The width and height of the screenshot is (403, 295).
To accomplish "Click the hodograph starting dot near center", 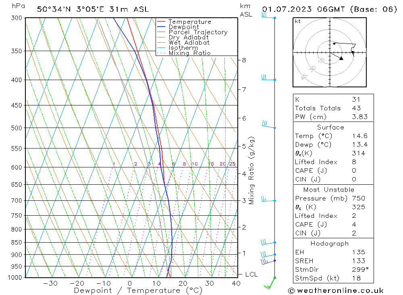I will 334,43.
